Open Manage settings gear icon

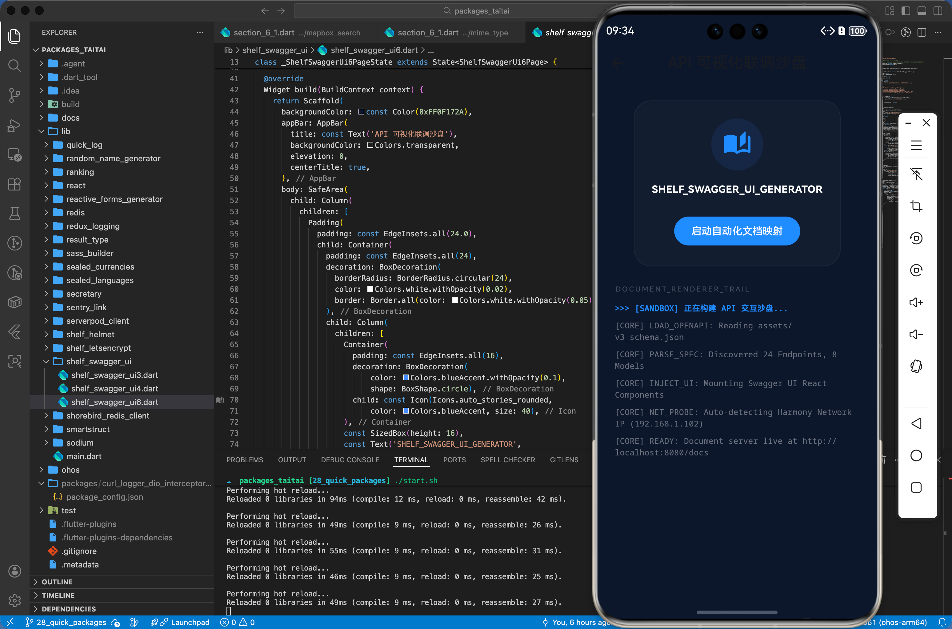coord(14,600)
